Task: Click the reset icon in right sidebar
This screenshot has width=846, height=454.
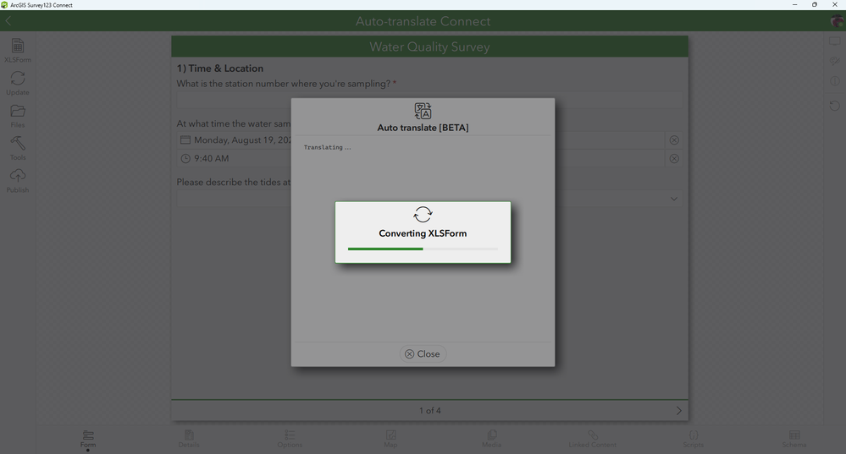Action: 835,106
